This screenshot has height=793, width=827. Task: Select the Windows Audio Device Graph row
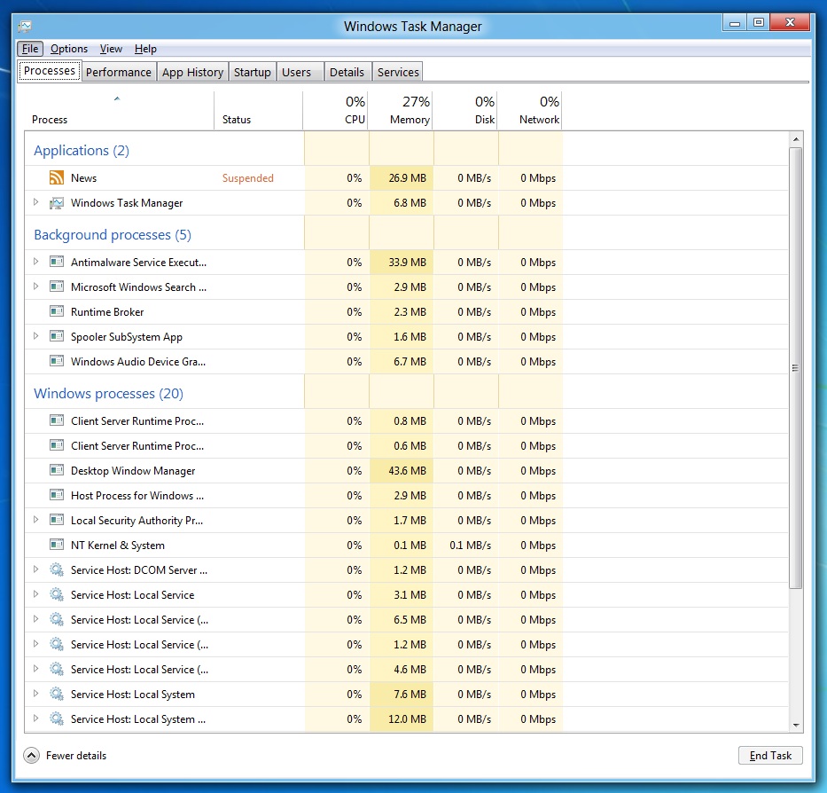(x=406, y=362)
